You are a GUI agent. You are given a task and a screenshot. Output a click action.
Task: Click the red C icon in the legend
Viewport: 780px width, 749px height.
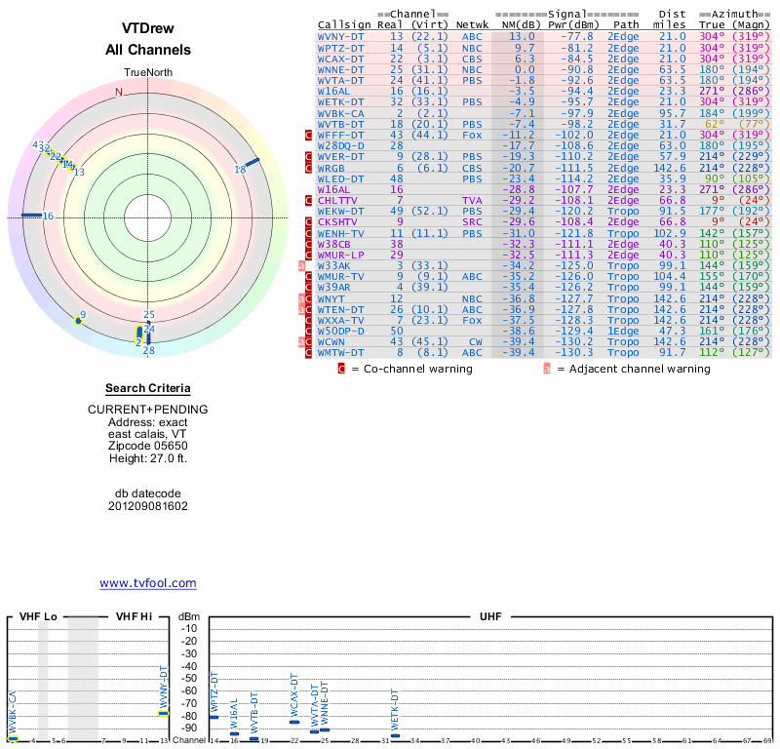pyautogui.click(x=341, y=369)
